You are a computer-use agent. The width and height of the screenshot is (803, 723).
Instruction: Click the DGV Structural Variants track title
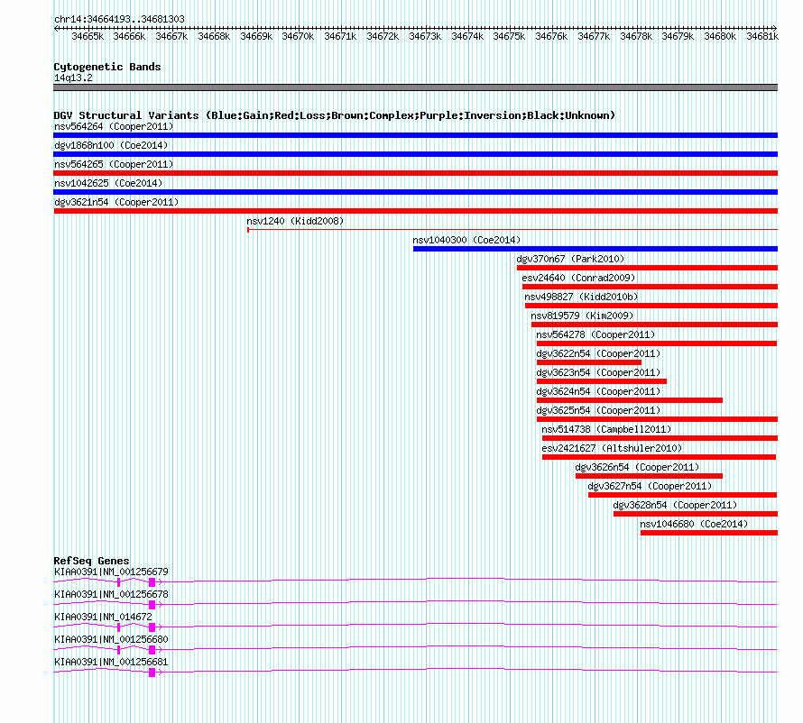click(x=334, y=115)
